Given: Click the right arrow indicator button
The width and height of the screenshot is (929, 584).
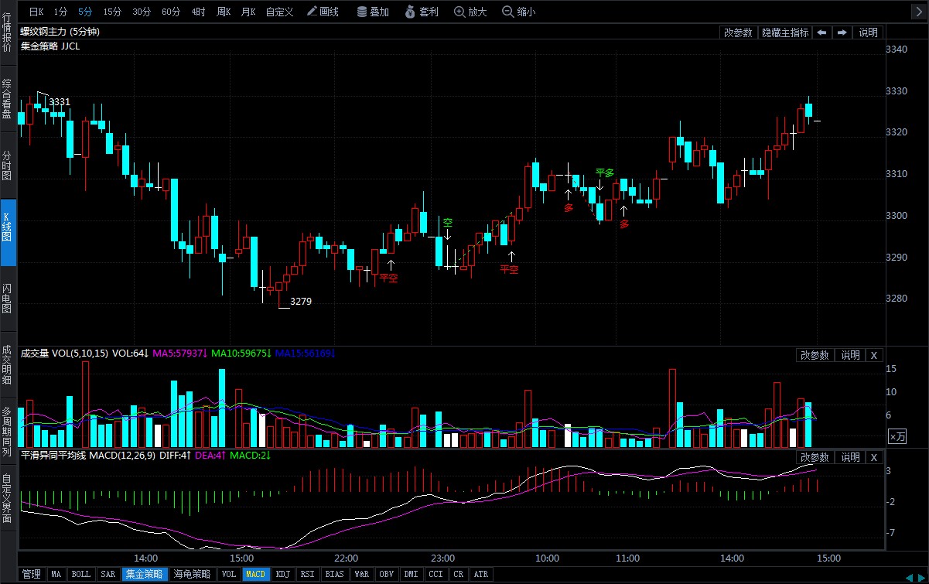Looking at the screenshot, I should click(x=842, y=32).
